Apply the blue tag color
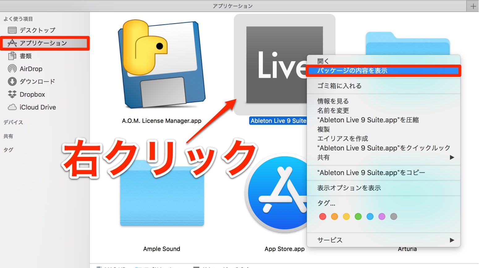Viewport: 479px width, 268px height. pyautogui.click(x=370, y=216)
